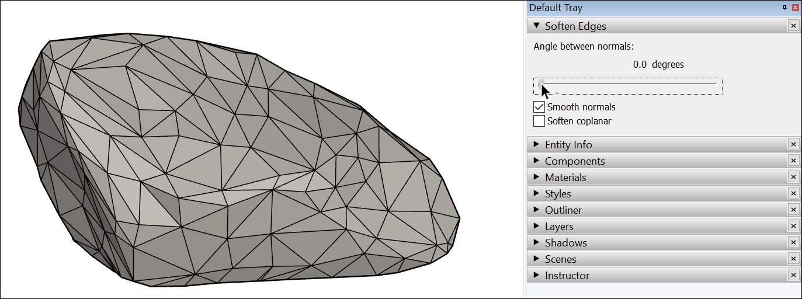Enable the Soften coplanar checkbox
This screenshot has height=299, width=802.
tap(539, 121)
